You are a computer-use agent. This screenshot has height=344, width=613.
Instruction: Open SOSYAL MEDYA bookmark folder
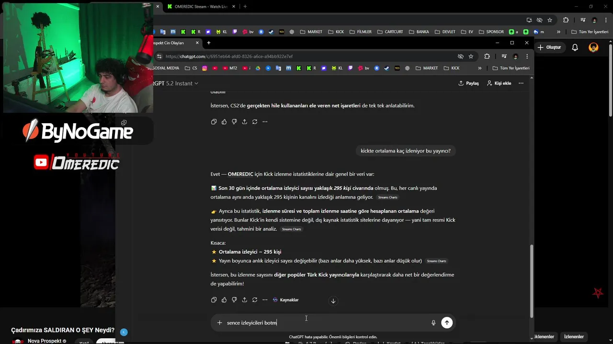point(166,68)
